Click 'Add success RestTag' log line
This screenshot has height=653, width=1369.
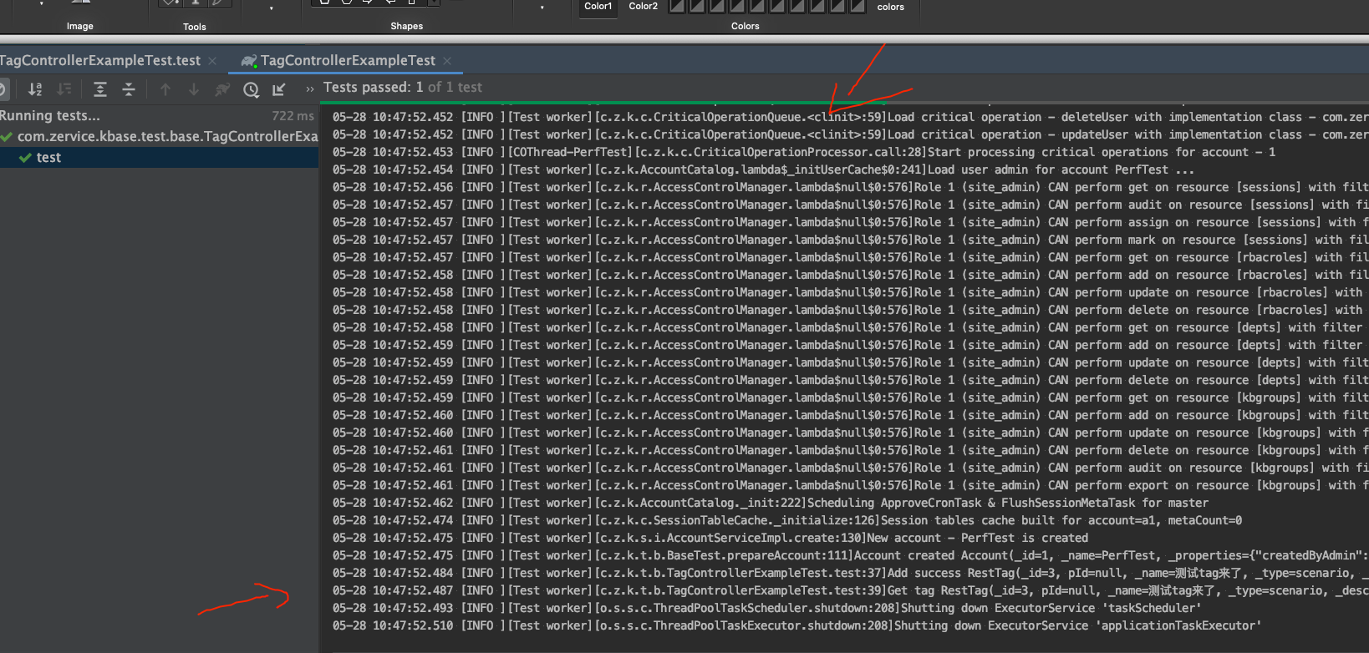(850, 573)
